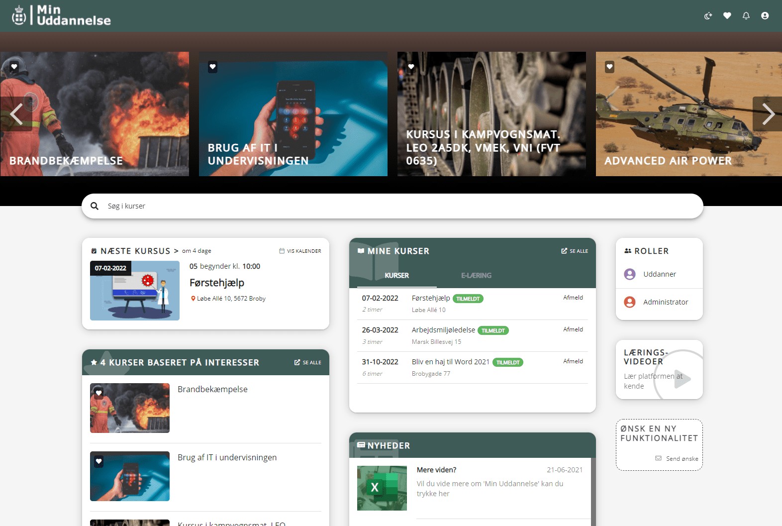The width and height of the screenshot is (782, 526).
Task: Open the Advanced Air Power card
Action: (689, 114)
